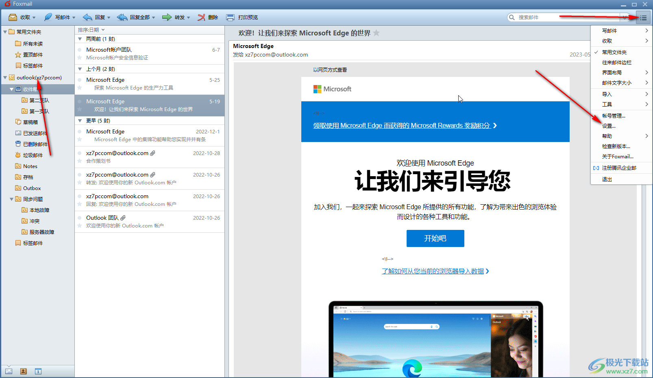Collapse the 同步问题 folder tree

pyautogui.click(x=11, y=199)
